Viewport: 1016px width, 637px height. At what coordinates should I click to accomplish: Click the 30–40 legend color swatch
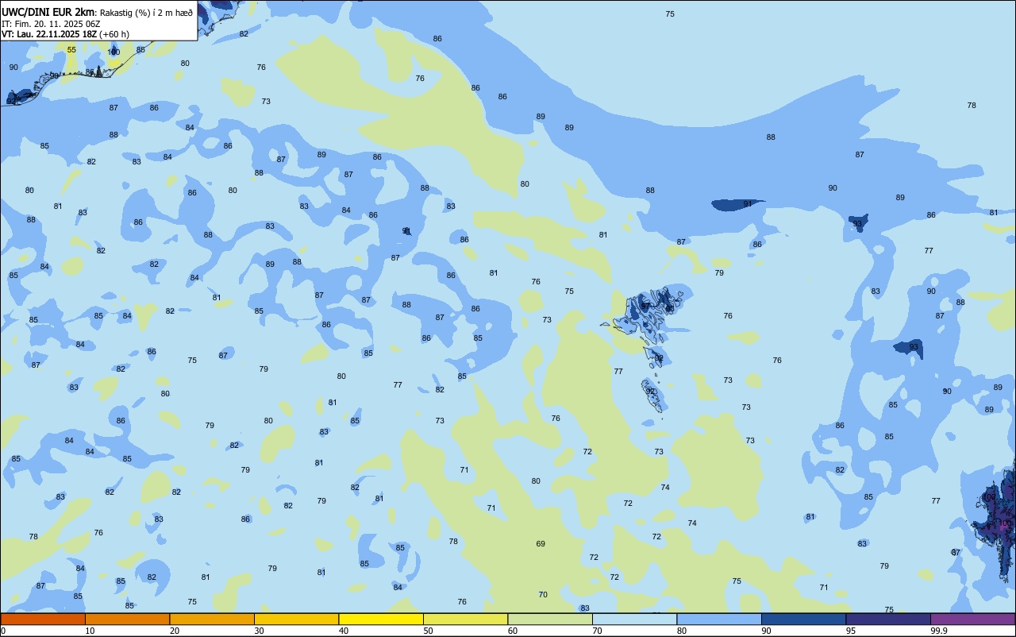(x=296, y=619)
